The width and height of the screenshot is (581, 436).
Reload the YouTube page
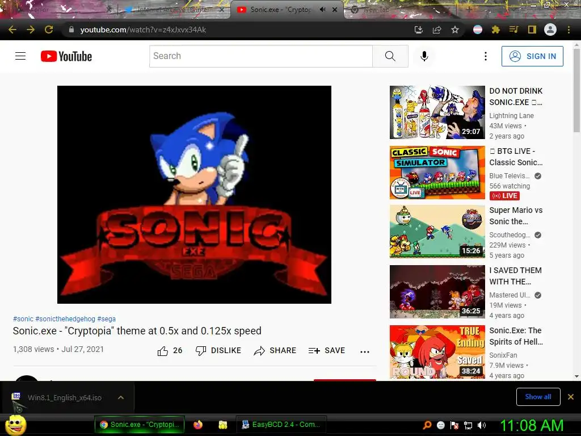point(49,30)
